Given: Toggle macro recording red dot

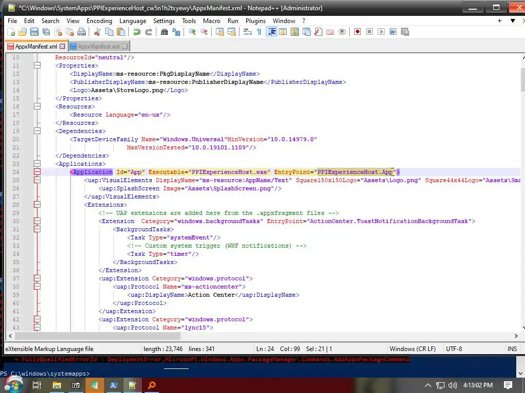Looking at the screenshot, I should pos(357,32).
